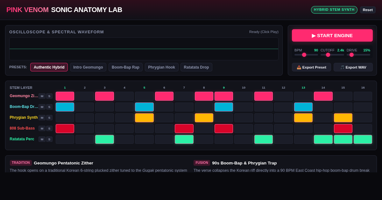Toggle Geomungo Zither step 9
The height and width of the screenshot is (200, 382).
[224, 96]
